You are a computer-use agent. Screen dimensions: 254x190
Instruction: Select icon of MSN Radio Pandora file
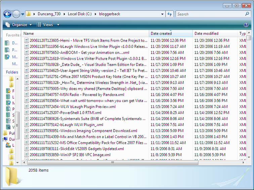pos(27,94)
